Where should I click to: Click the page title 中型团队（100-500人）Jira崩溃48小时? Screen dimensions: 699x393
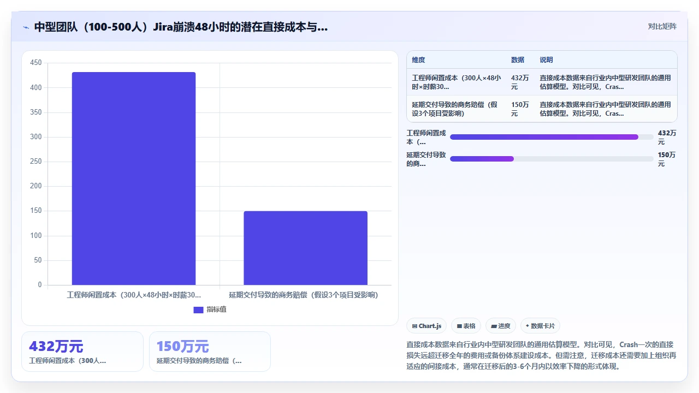(x=181, y=27)
